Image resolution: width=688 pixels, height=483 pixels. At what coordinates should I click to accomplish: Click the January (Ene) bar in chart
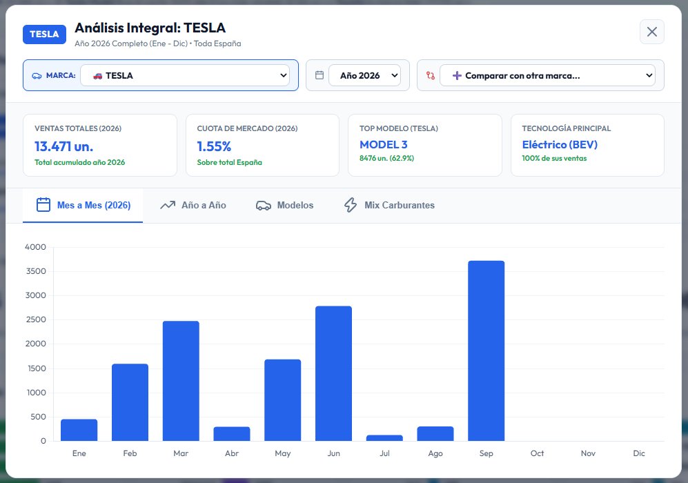coord(79,430)
